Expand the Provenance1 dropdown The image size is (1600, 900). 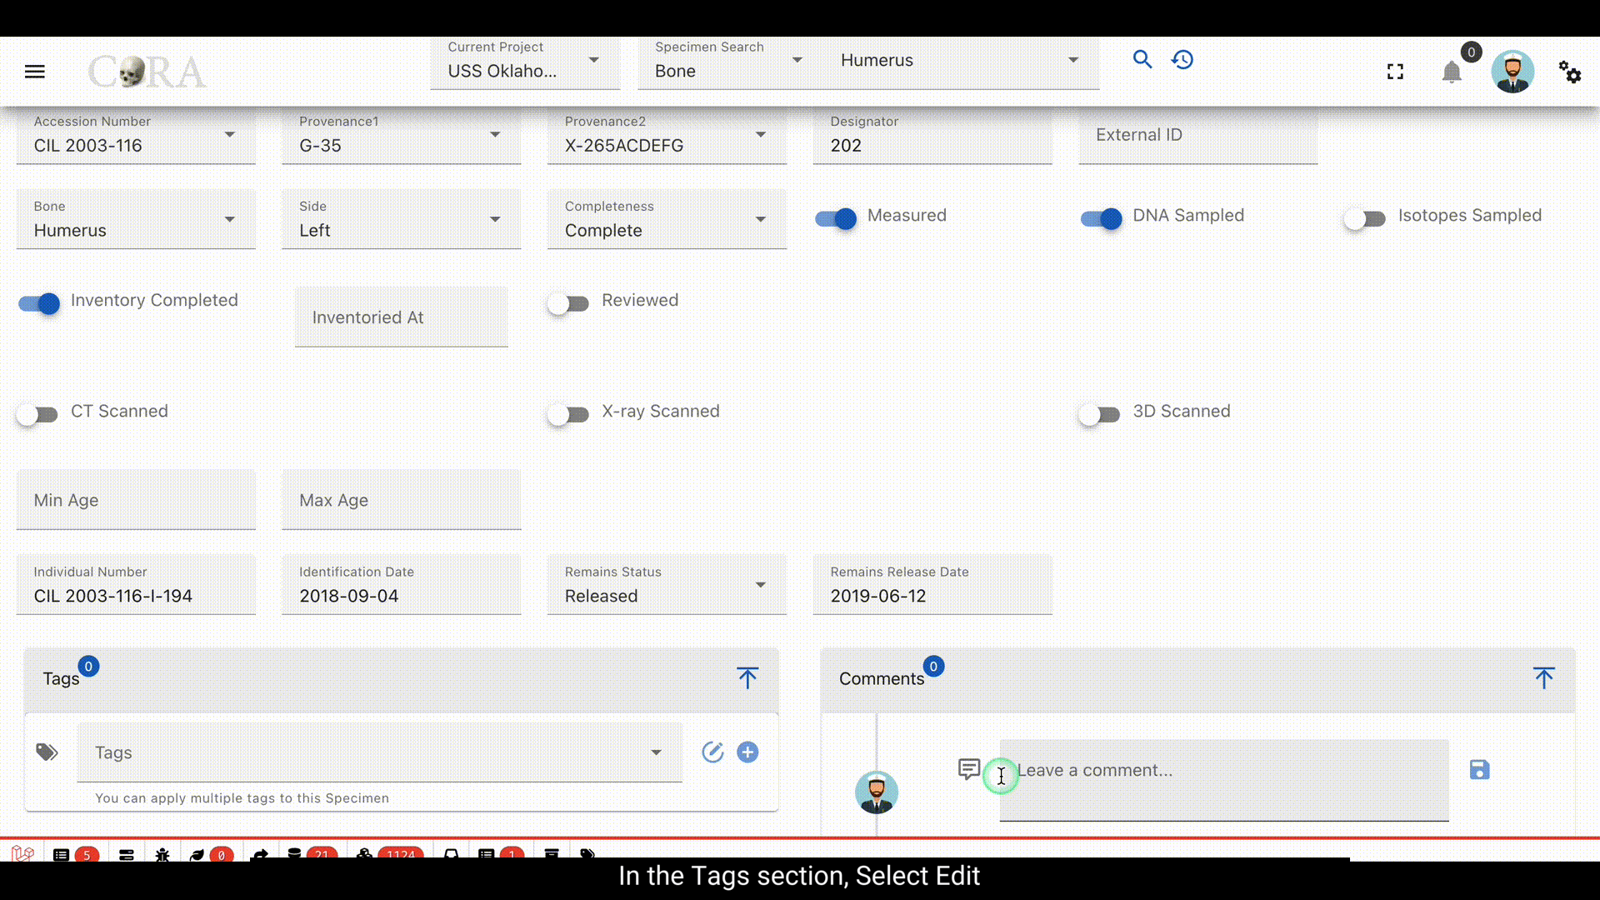point(402,135)
